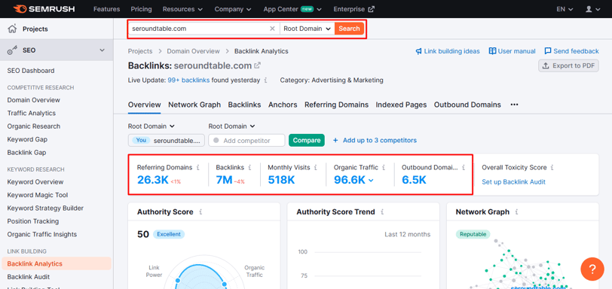This screenshot has width=612, height=289.
Task: Click the You seroundtable domain field
Action: coord(167,140)
